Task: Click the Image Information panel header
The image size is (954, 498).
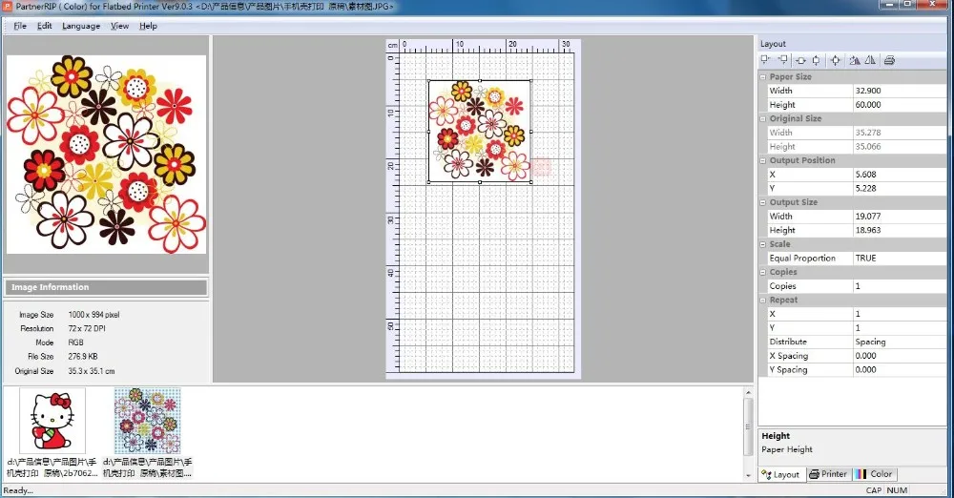Action: (x=106, y=287)
